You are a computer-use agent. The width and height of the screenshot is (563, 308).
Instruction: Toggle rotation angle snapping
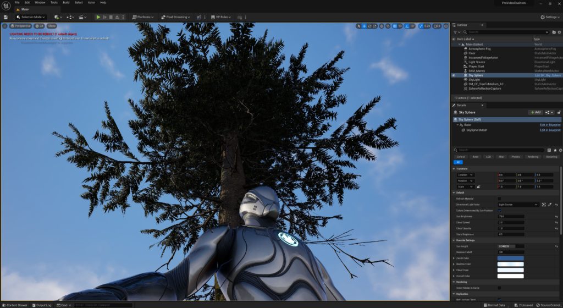[407, 26]
